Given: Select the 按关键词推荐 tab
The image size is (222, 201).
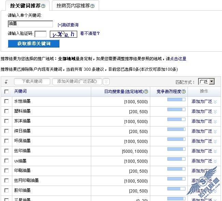Looking at the screenshot, I should [26, 6].
